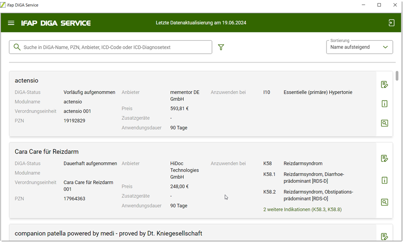
Task: Click prescribe icon for Cara Care für Reizdarm
Action: [384, 159]
